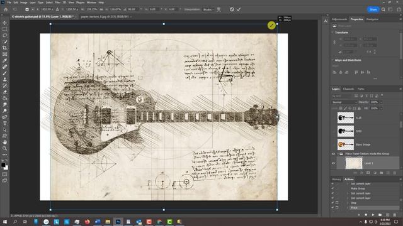This screenshot has width=403, height=226.
Task: Collapse the Align and Distribute section
Action: [x=332, y=60]
